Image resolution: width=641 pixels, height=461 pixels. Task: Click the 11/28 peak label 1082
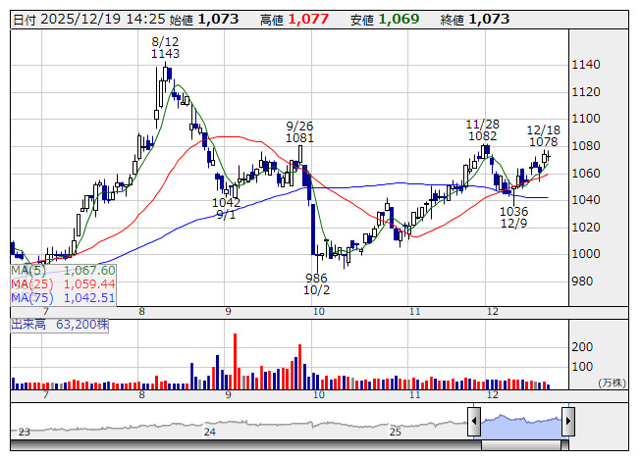481,137
